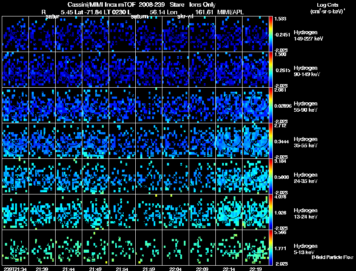The image size is (356, 271).
Task: Click the Hydrogen 24-35 keV row label
Action: (x=306, y=178)
